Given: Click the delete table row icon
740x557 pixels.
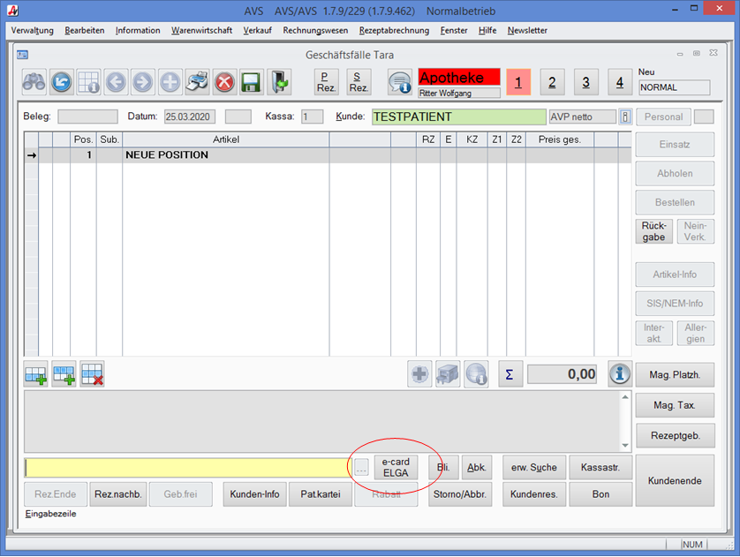Looking at the screenshot, I should coord(93,374).
